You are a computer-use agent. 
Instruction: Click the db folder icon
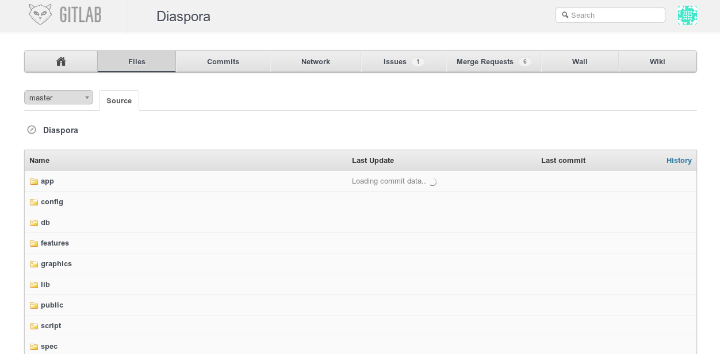pyautogui.click(x=34, y=223)
